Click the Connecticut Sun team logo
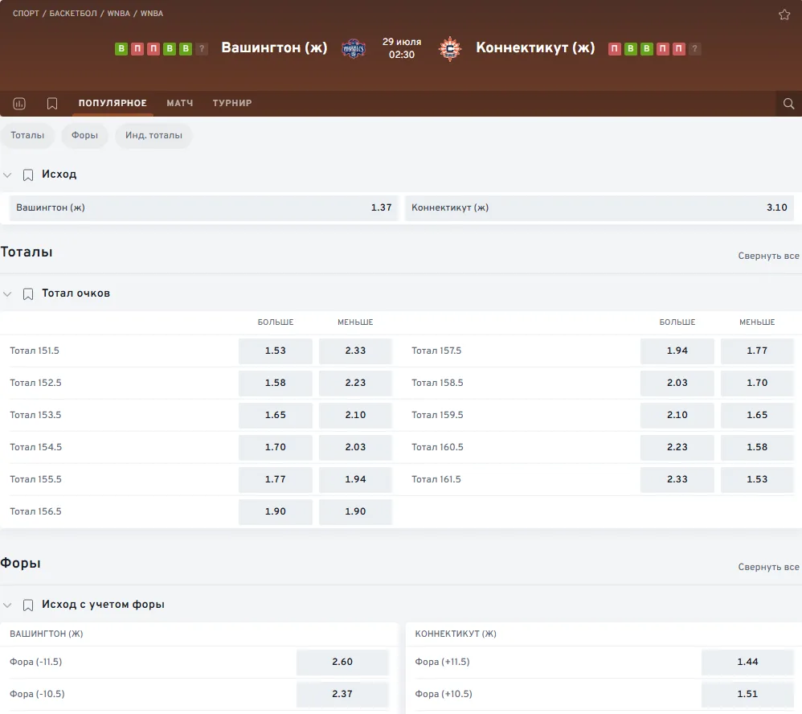 coord(450,48)
